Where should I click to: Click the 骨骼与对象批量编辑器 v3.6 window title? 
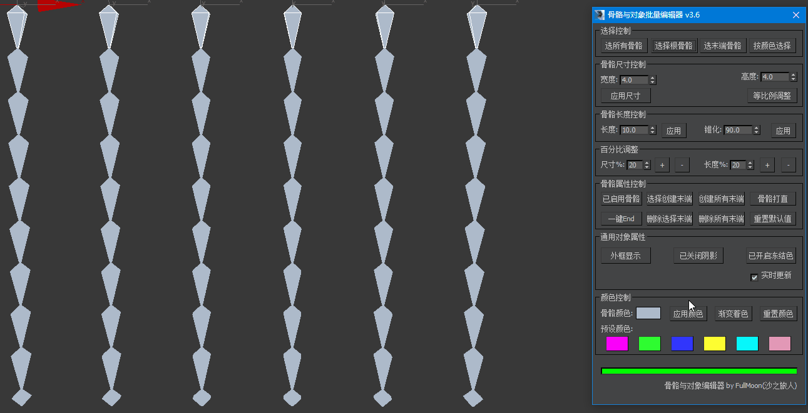(654, 15)
